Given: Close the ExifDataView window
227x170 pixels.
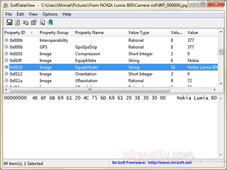Looking at the screenshot, I should pyautogui.click(x=216, y=4).
